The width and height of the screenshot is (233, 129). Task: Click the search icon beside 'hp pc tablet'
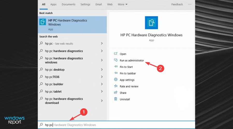coord(41,91)
